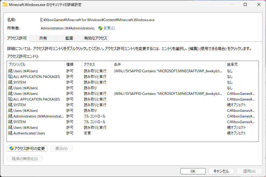Click the Authenticated Users entry icon
Screen dimensions: 266x177
[10, 133]
